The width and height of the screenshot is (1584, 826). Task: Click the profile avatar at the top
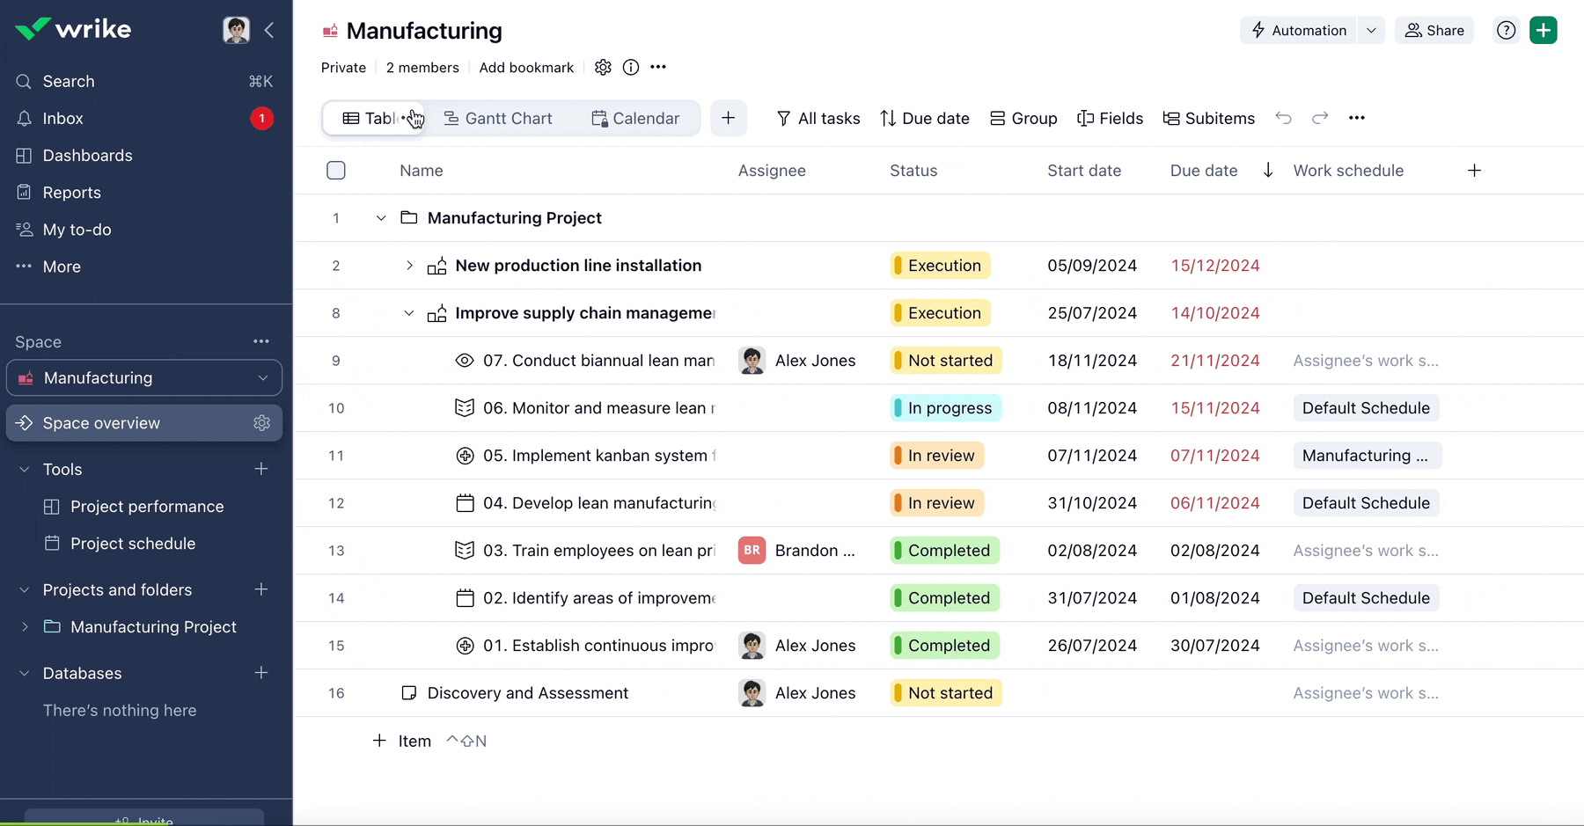[x=236, y=29]
